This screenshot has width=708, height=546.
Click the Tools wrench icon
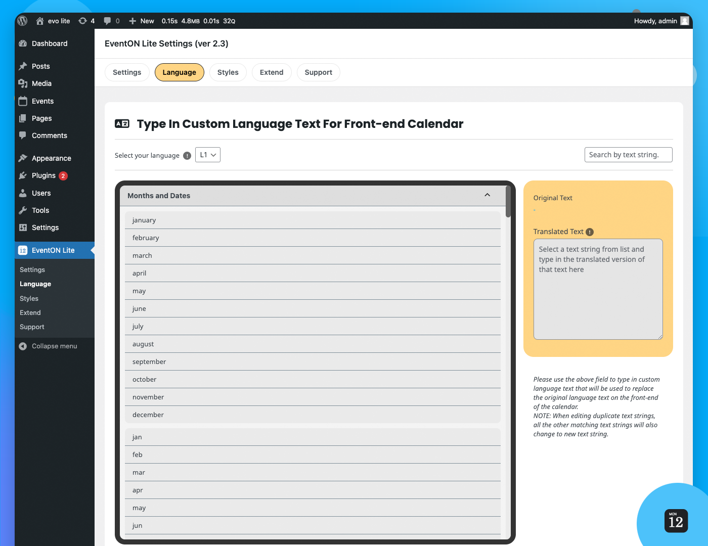click(23, 210)
